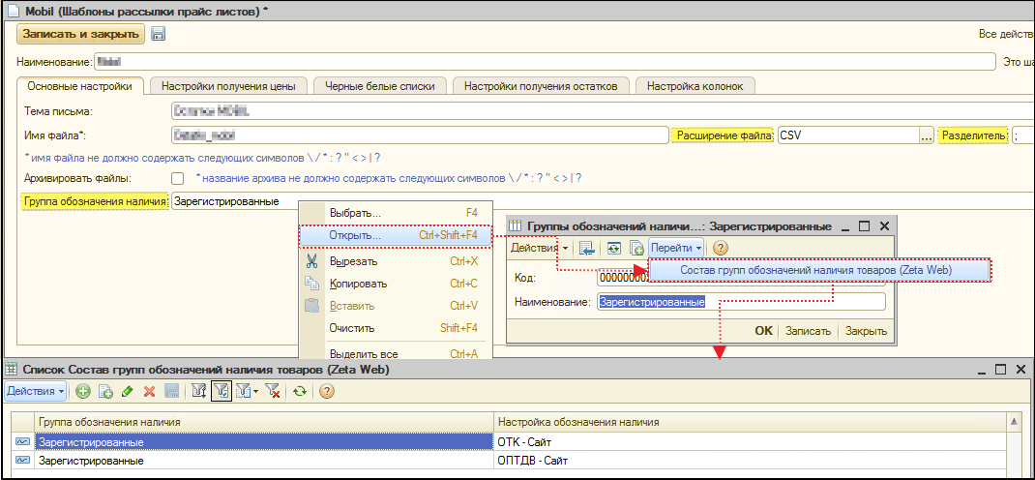The width and height of the screenshot is (1035, 480).
Task: Delete entry with red X icon
Action: pos(149,392)
